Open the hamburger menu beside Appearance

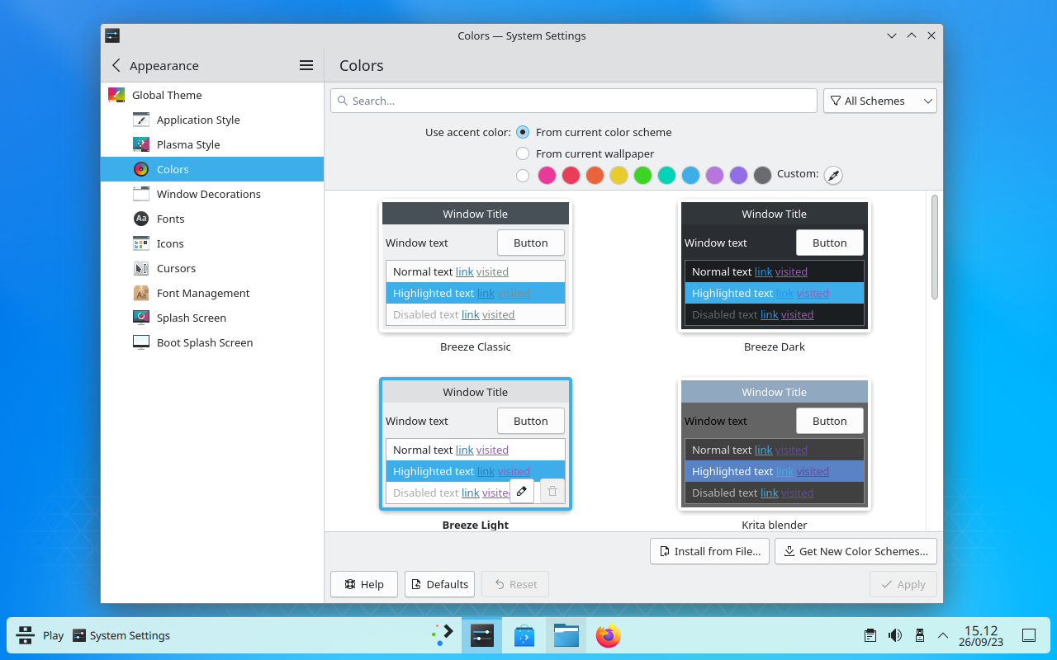[x=306, y=65]
